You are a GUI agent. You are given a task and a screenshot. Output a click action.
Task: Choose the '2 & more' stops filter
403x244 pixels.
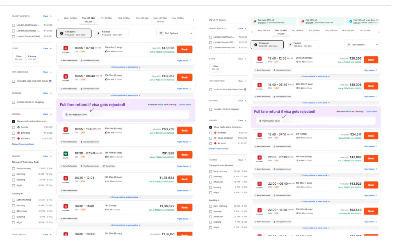click(32, 58)
